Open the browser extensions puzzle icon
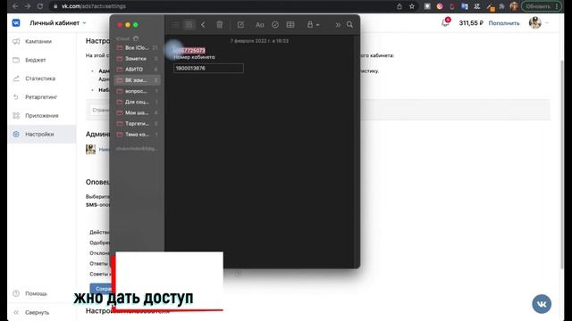 [501, 6]
